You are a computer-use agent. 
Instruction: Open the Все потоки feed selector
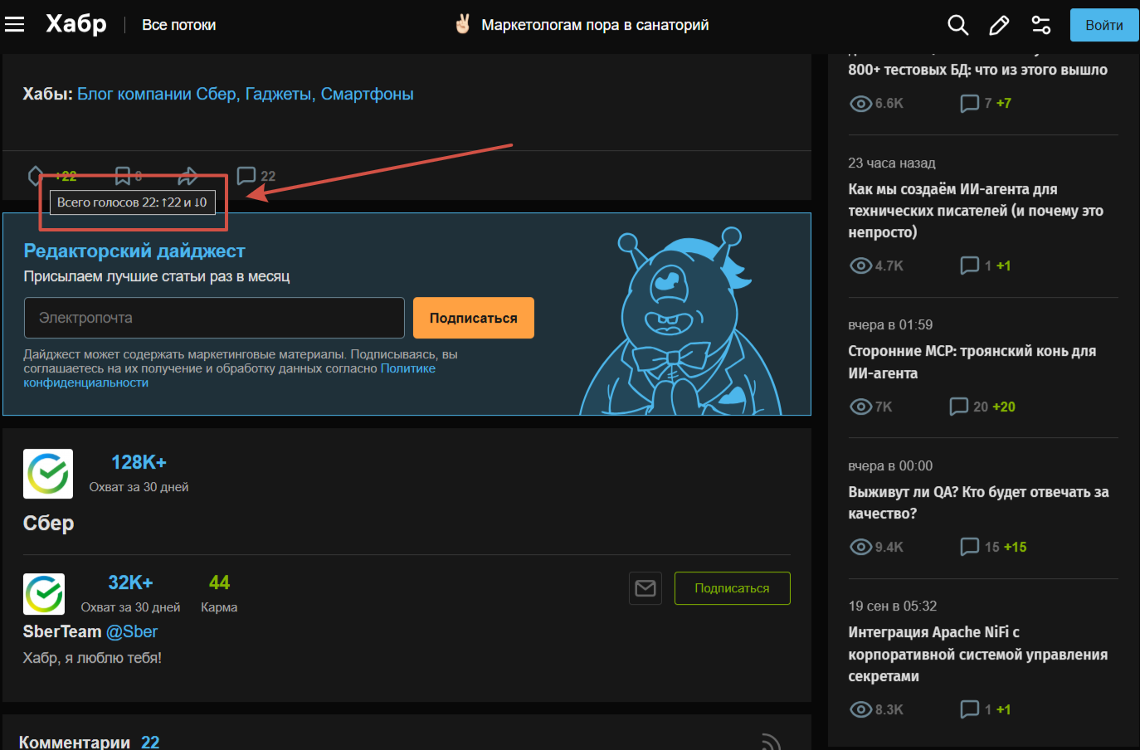pos(178,25)
